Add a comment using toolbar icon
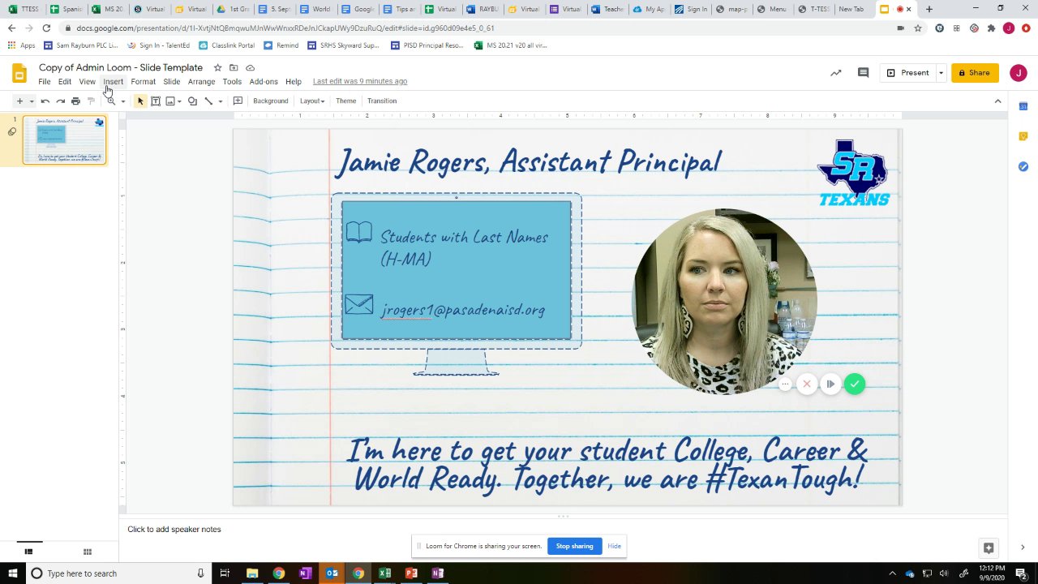This screenshot has height=584, width=1038. (x=238, y=101)
